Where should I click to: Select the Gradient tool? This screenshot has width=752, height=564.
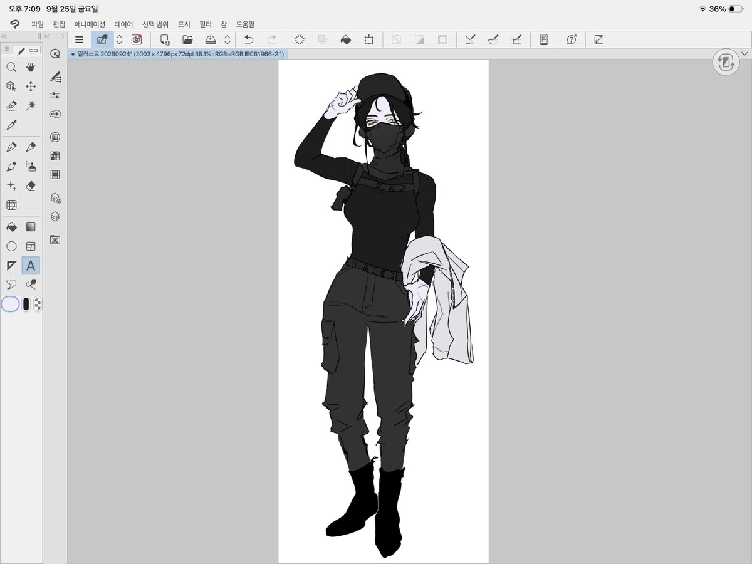pos(31,227)
